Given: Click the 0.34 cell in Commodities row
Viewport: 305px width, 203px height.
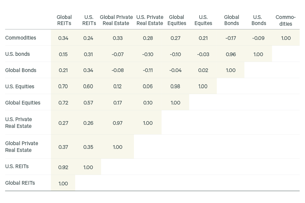Looking at the screenshot, I should click(63, 38).
